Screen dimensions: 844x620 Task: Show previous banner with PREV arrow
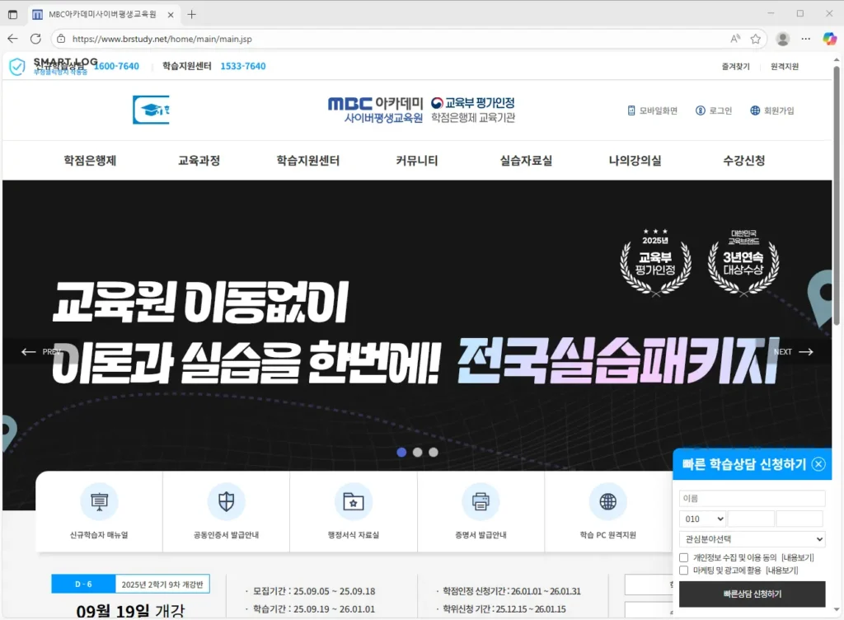pos(40,351)
